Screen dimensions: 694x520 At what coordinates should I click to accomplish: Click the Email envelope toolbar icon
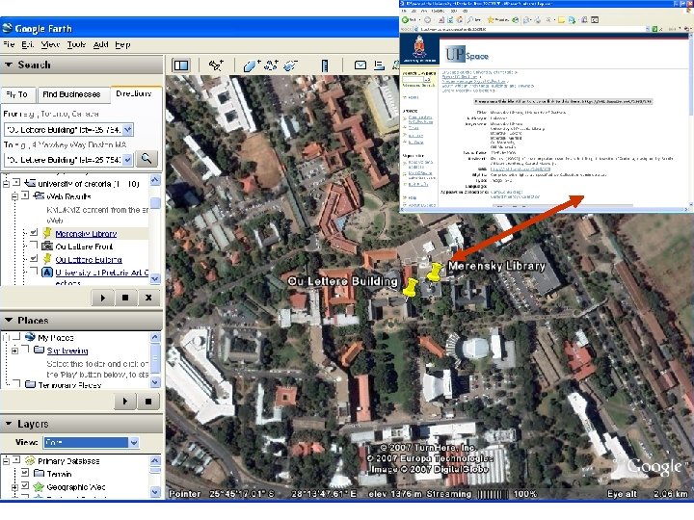pos(360,65)
